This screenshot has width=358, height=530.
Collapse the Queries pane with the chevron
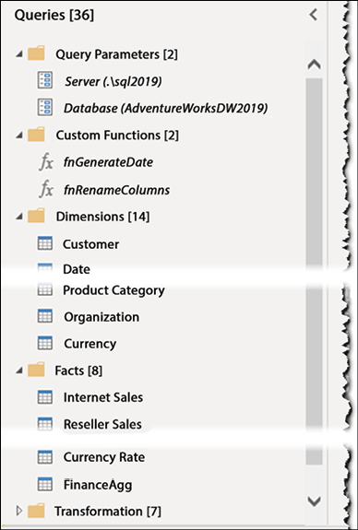click(x=314, y=15)
